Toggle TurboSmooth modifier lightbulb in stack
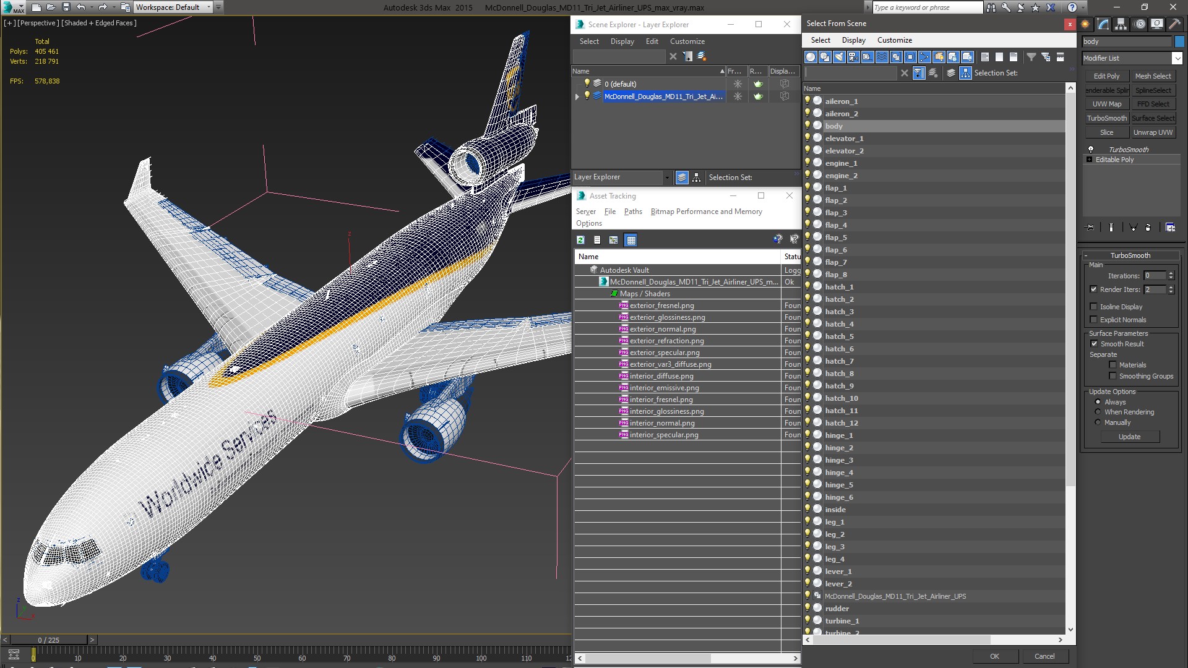Image resolution: width=1188 pixels, height=668 pixels. (x=1091, y=149)
